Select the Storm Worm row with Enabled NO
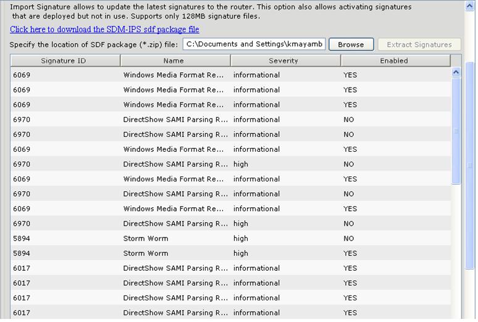The image size is (478, 322). click(x=231, y=238)
